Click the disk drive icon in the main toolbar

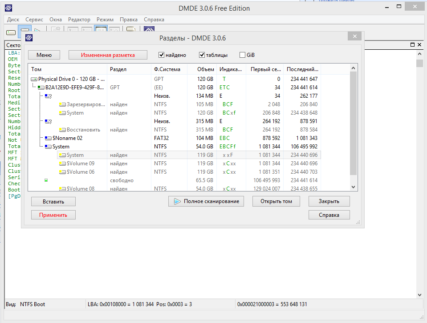[11, 32]
